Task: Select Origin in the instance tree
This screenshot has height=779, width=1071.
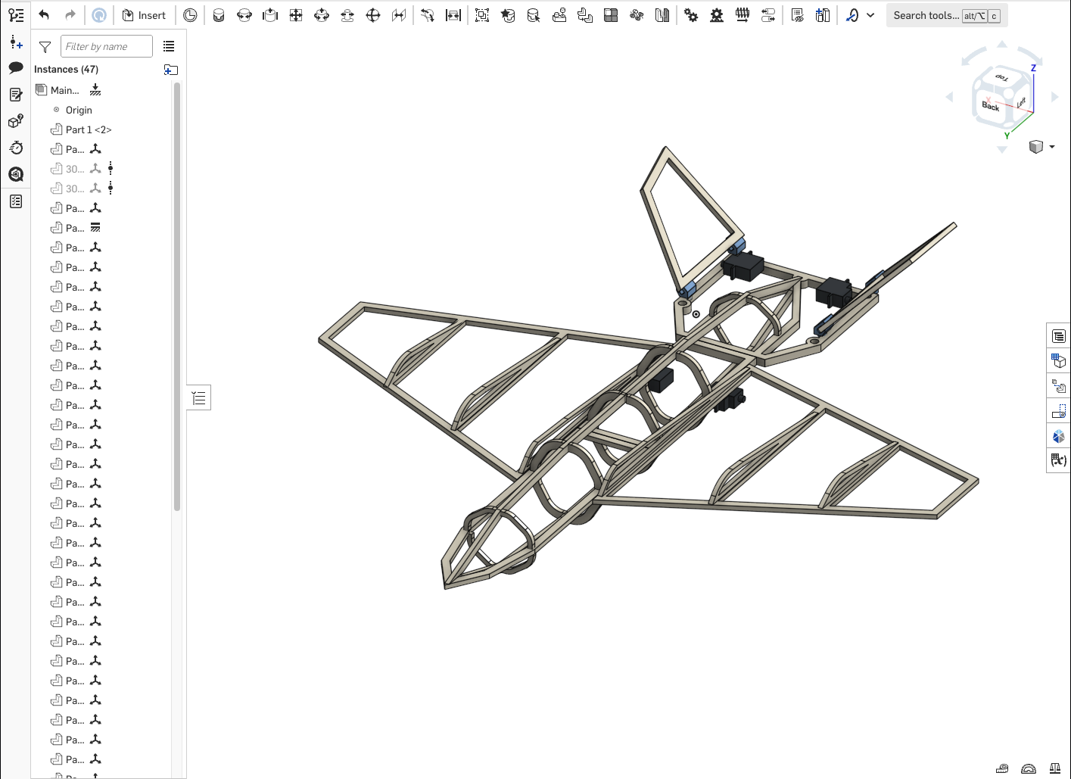Action: click(79, 110)
